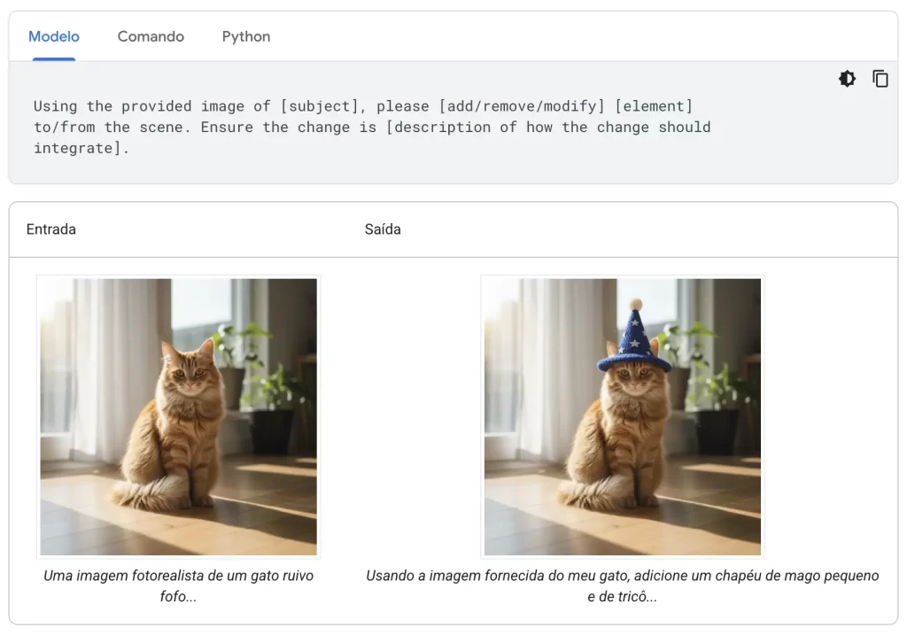Click 'integrate].' on the template's last line
907x635 pixels.
coord(81,148)
